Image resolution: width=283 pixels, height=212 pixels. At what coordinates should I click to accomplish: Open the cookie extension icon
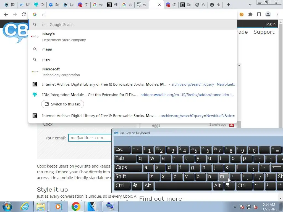click(x=242, y=14)
